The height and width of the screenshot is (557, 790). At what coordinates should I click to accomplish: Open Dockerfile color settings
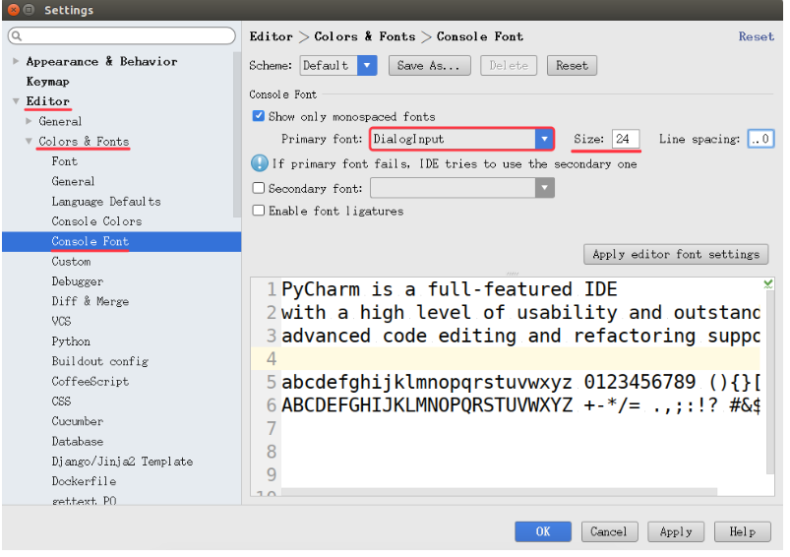coord(84,481)
